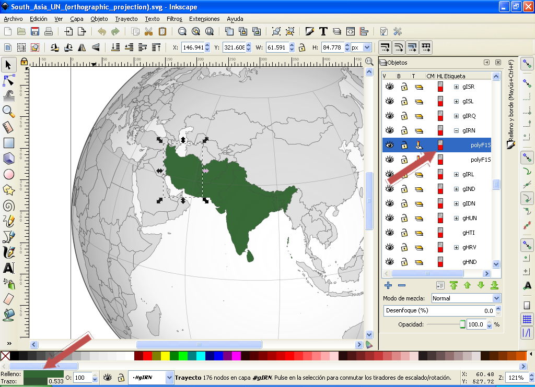Click the yellow palette swatch
Screen dimensions: 535x387
(x=165, y=356)
